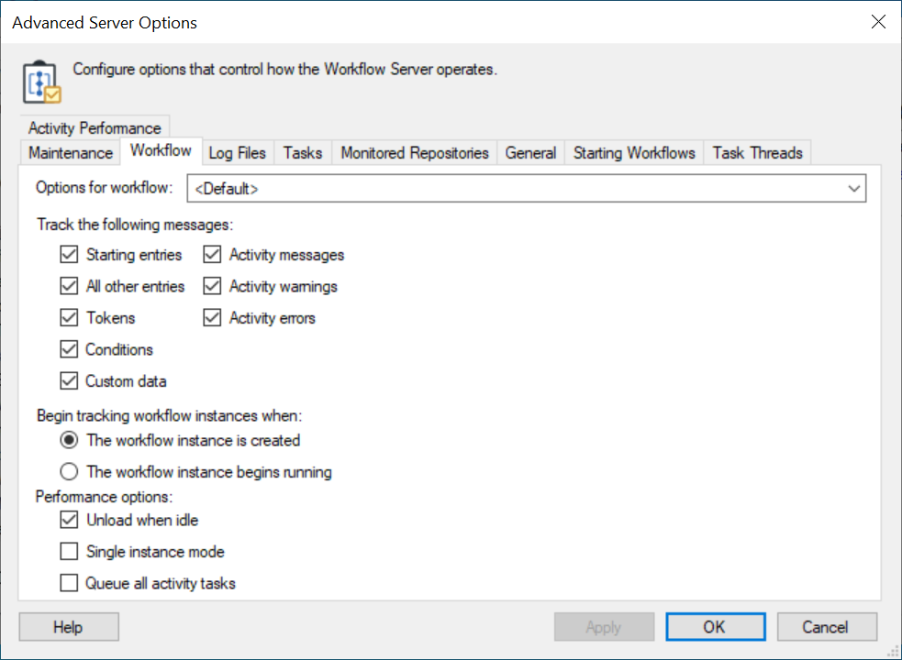Expand the Options for workflow dropdown arrow

(854, 189)
